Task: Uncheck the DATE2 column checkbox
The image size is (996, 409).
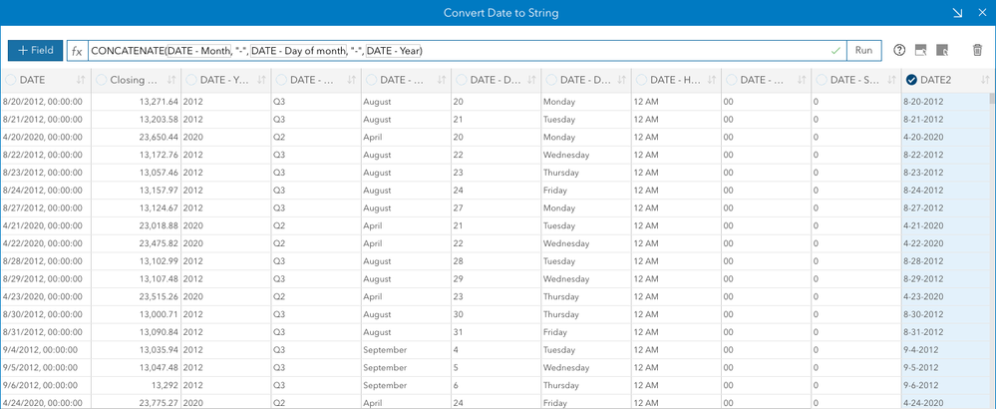Action: tap(911, 80)
